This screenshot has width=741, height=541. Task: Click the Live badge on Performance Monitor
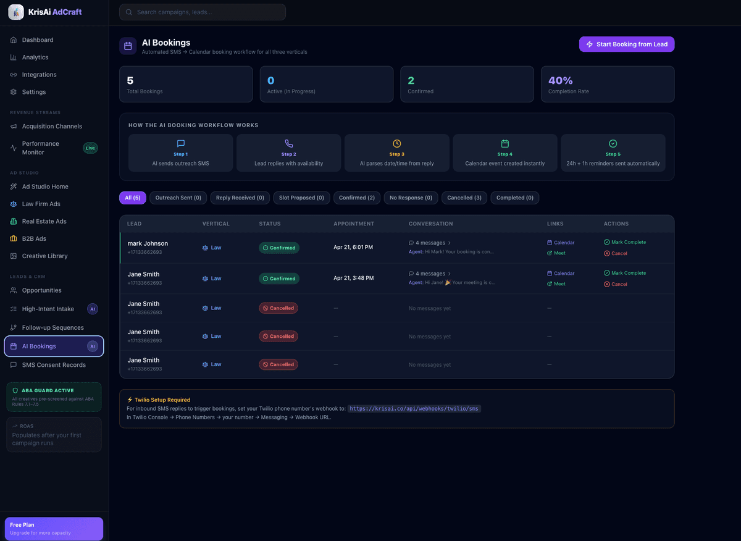click(90, 148)
